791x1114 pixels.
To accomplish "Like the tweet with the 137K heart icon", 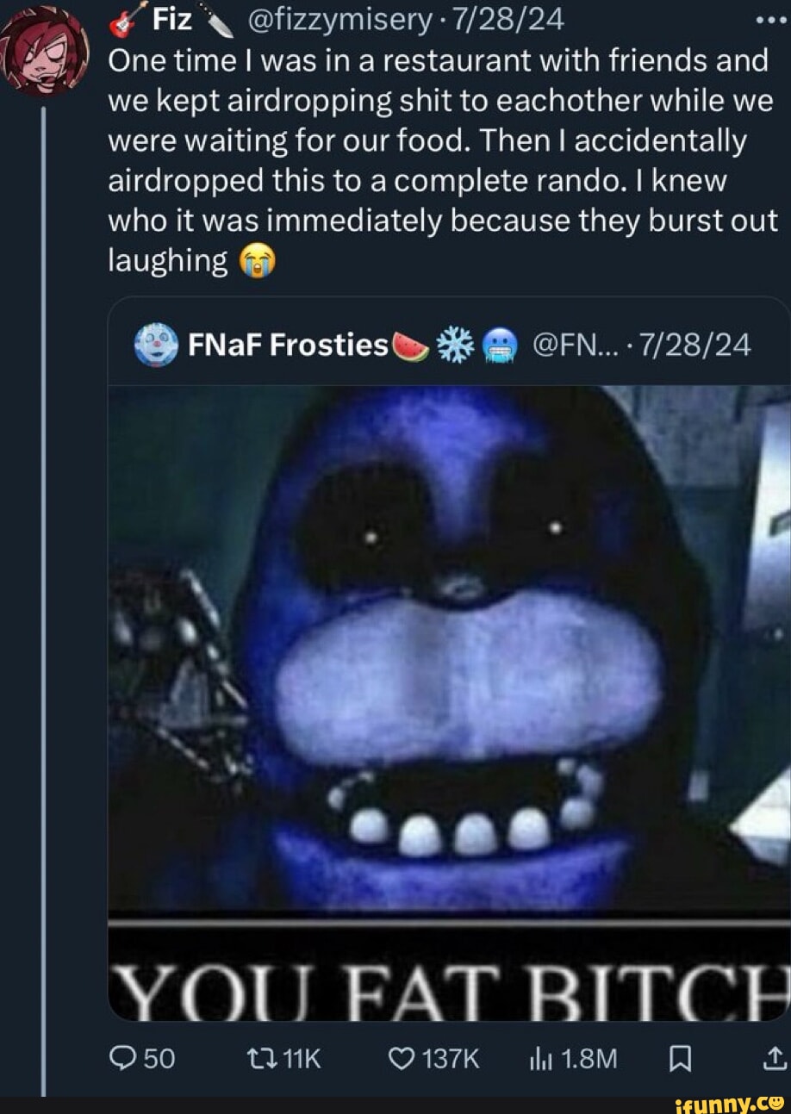I will [400, 1058].
